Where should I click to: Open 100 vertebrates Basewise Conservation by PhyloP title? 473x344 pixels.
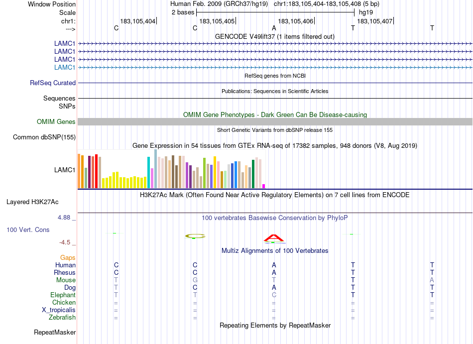click(x=275, y=218)
